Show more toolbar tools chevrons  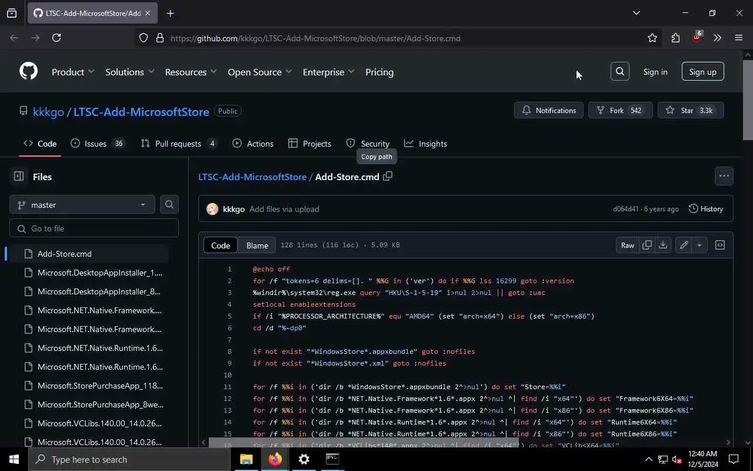(x=717, y=38)
